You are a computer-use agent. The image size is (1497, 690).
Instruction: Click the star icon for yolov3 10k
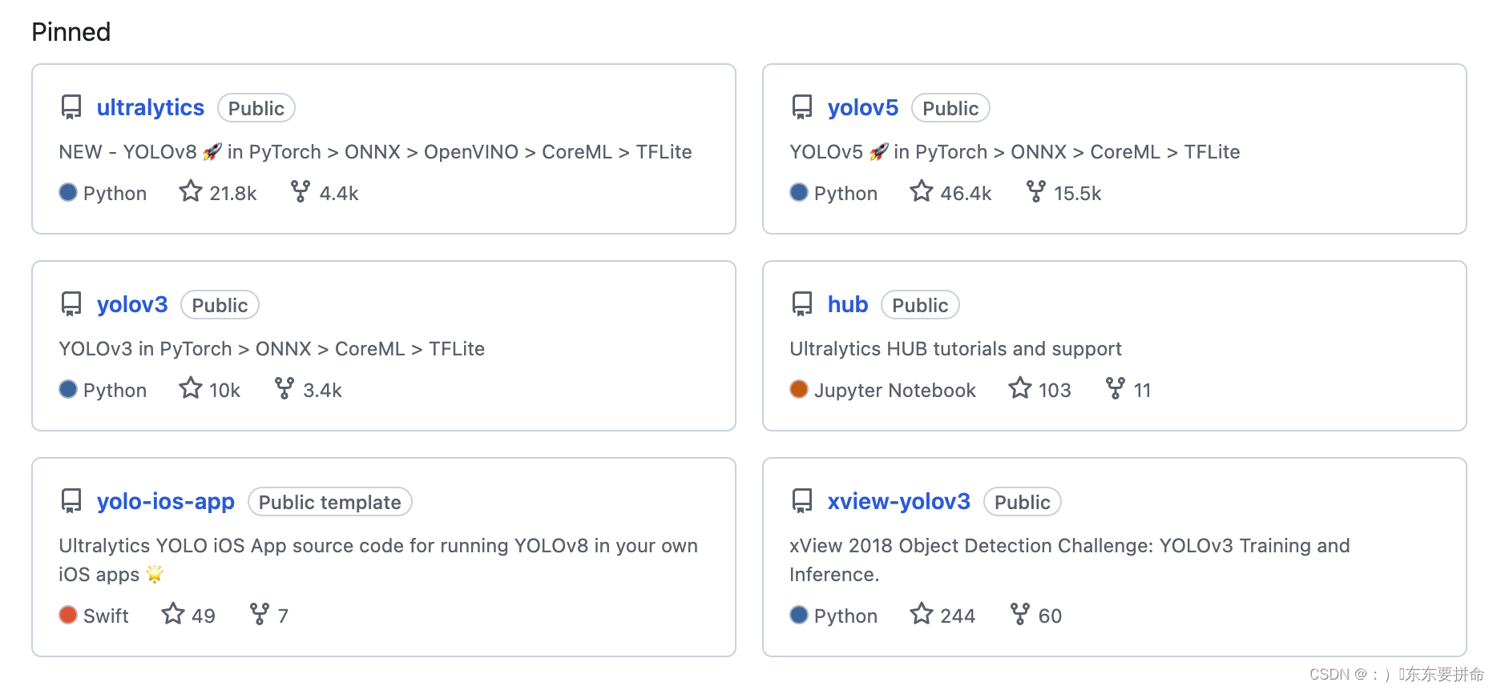click(x=191, y=388)
